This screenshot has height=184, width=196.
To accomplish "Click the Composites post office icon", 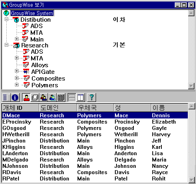I will [27, 78].
